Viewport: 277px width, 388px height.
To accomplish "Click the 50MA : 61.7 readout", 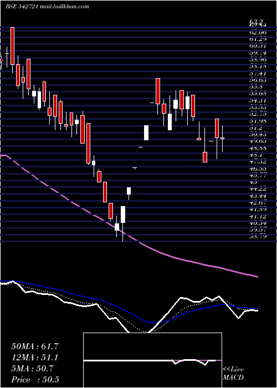I will pyautogui.click(x=35, y=346).
